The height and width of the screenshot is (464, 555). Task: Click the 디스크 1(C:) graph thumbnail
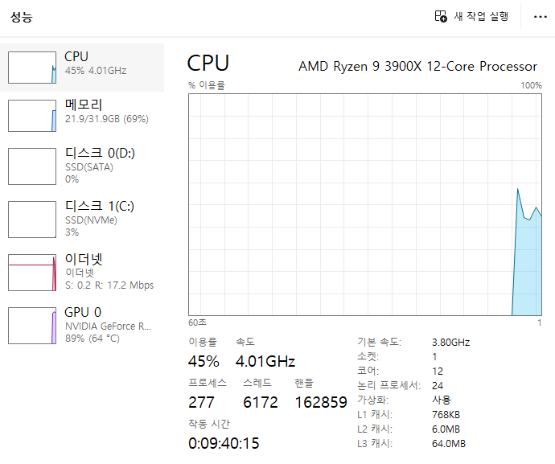pos(32,219)
